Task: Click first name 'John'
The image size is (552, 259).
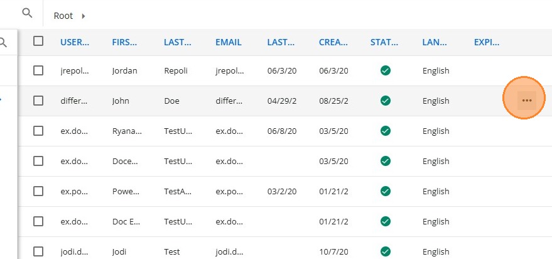Action: (121, 101)
